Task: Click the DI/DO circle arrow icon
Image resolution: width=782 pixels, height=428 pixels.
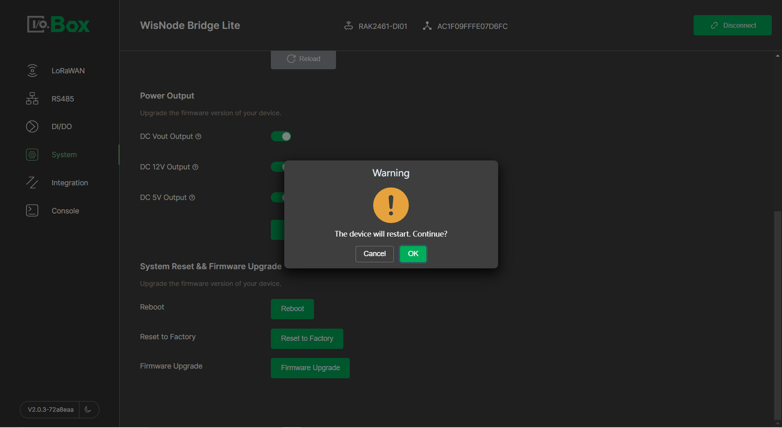Action: click(x=32, y=127)
